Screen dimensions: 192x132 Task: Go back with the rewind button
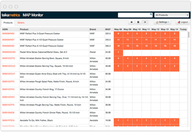[131, 22]
